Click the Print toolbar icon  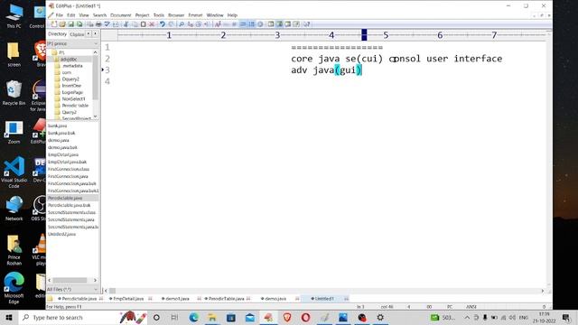(98, 24)
